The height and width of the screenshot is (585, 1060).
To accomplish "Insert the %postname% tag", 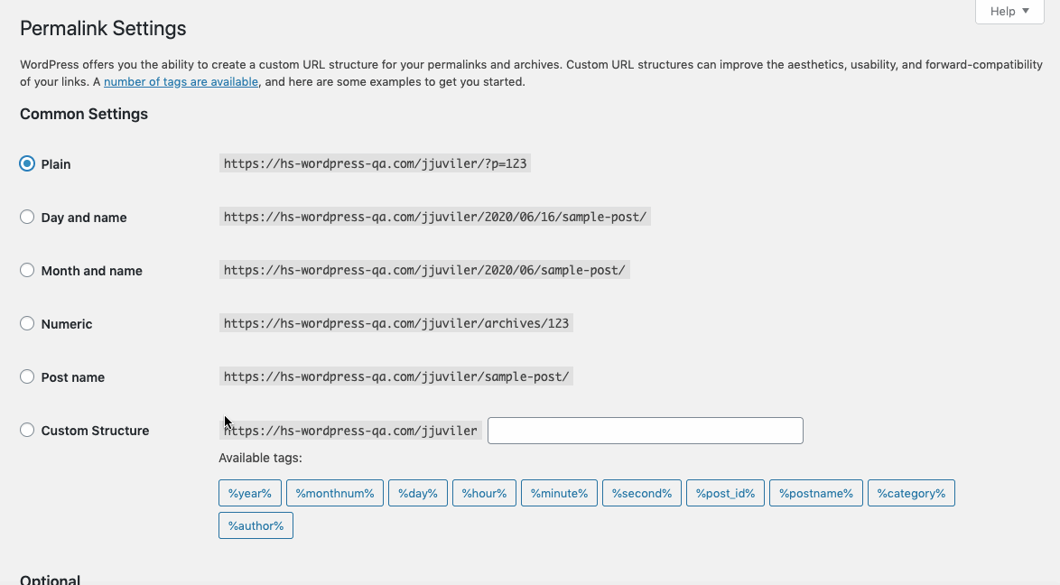I will [815, 493].
